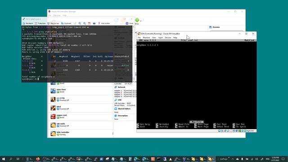
Task: Select the v1-13-lts VM entry
Action: point(81,99)
